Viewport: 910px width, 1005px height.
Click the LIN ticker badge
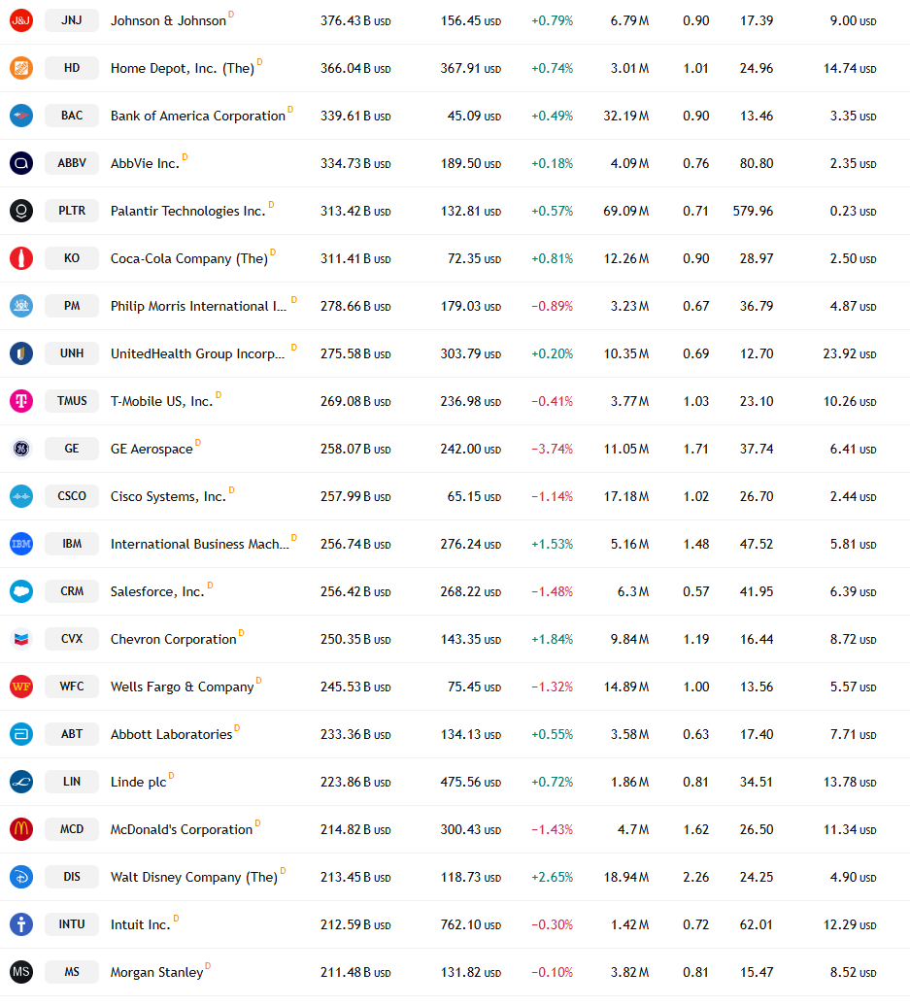tap(72, 782)
